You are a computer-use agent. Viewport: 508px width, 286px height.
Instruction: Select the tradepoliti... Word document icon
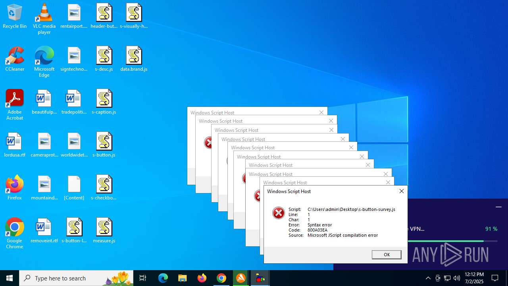[x=74, y=102]
